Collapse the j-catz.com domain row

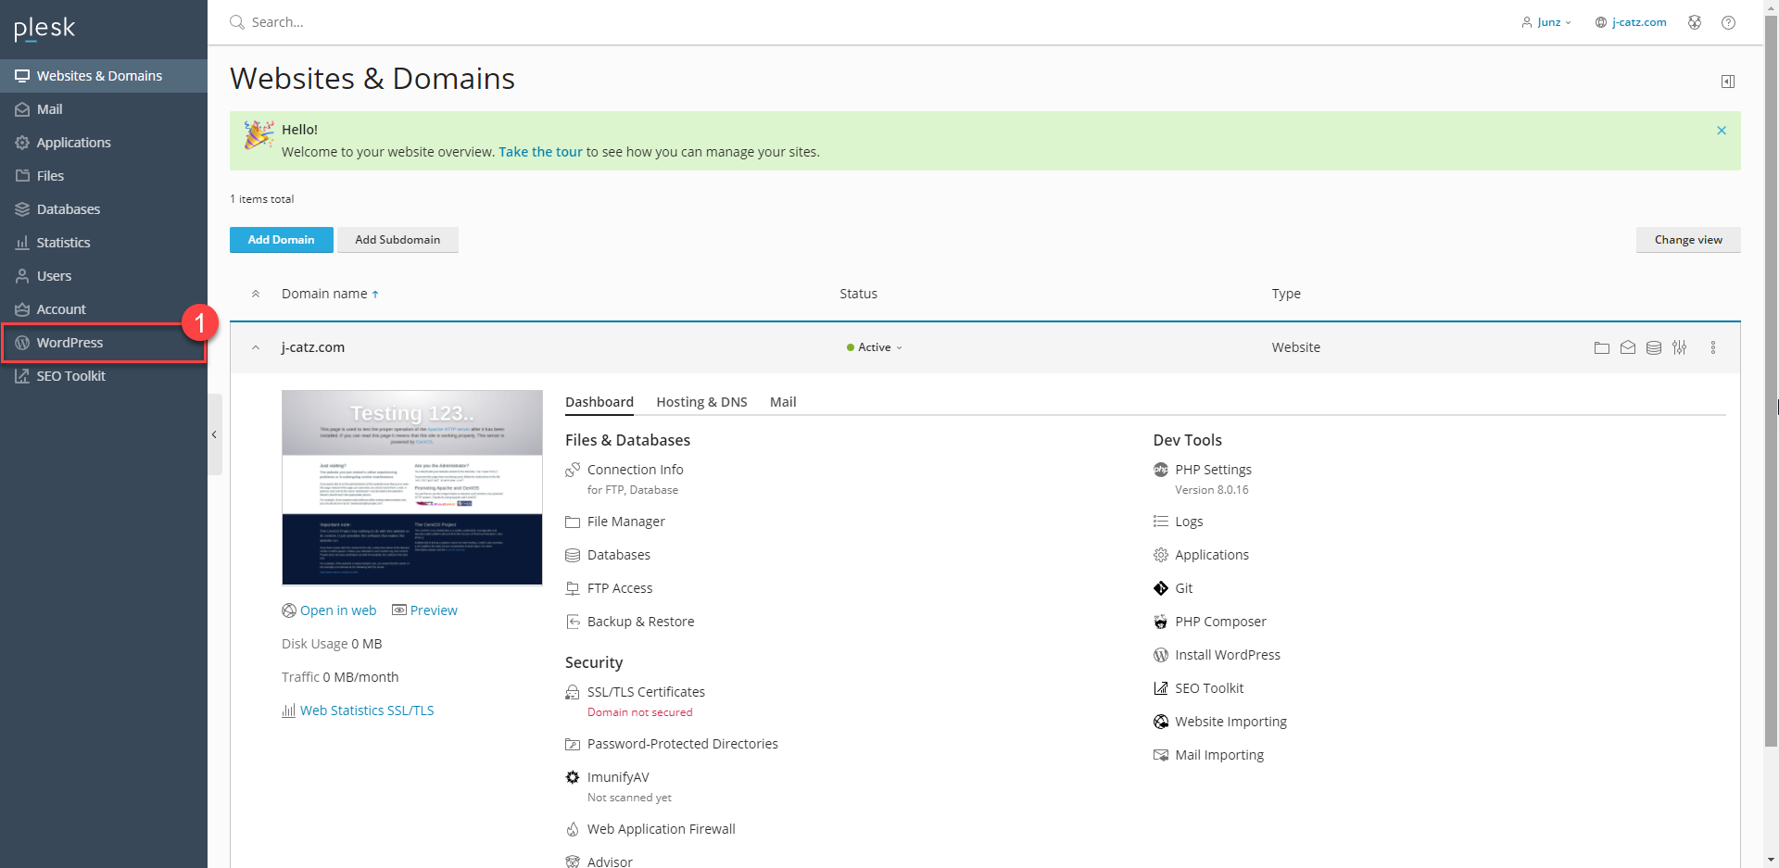pyautogui.click(x=256, y=347)
